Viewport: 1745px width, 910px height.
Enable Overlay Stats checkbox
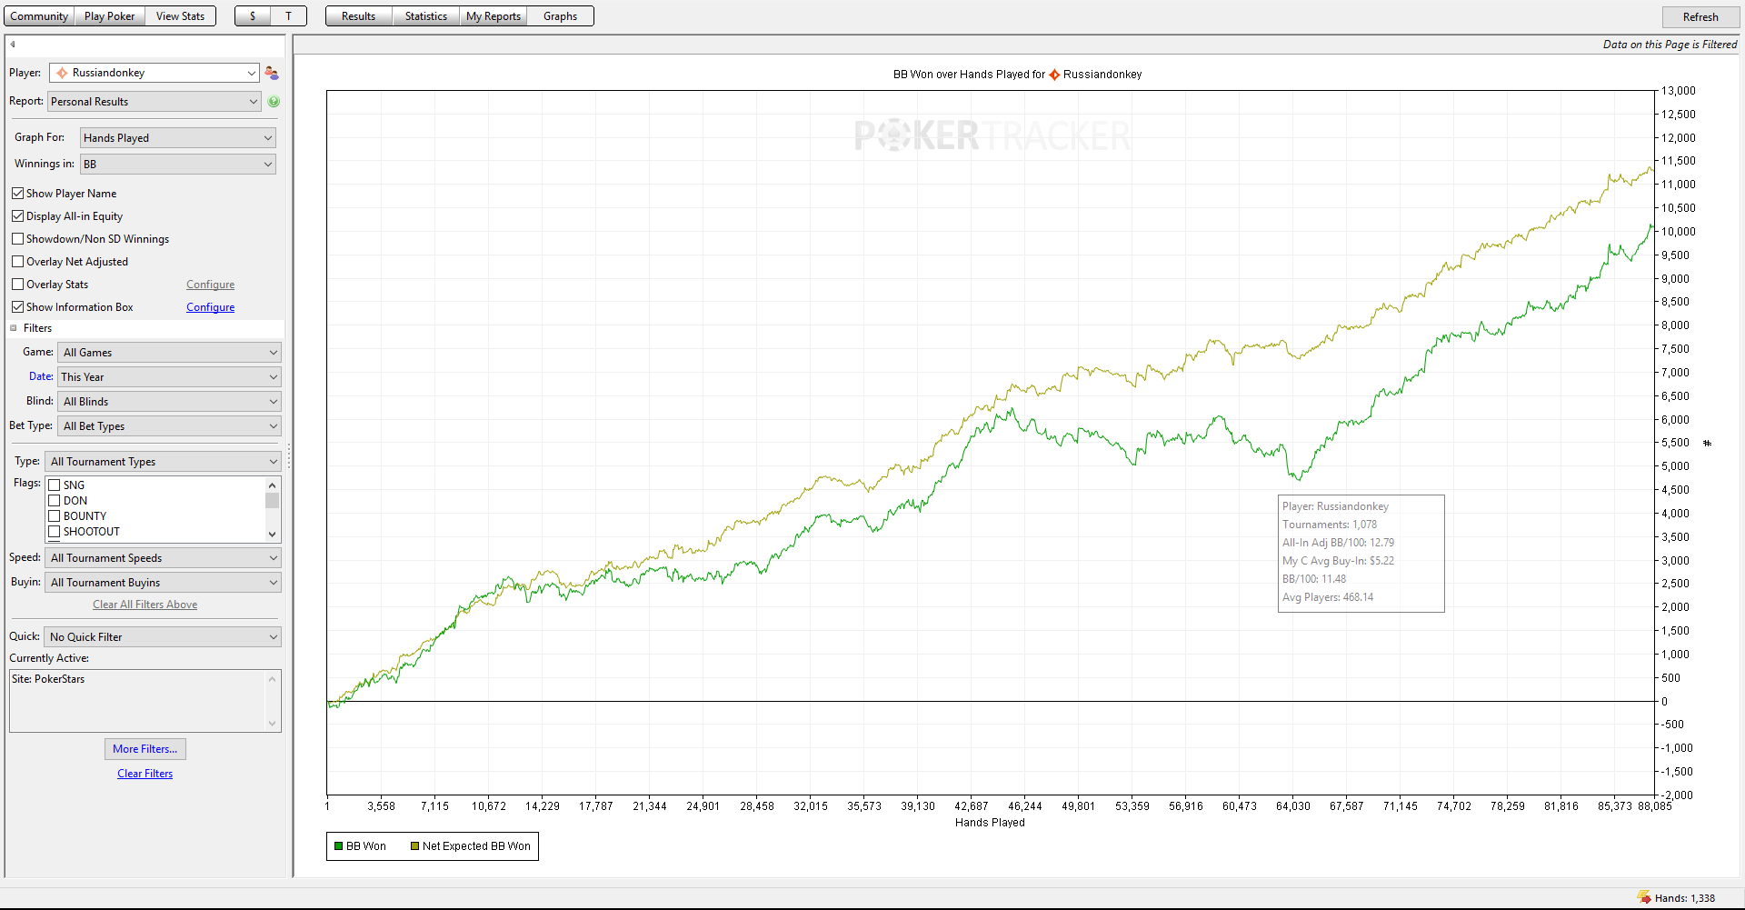[17, 285]
